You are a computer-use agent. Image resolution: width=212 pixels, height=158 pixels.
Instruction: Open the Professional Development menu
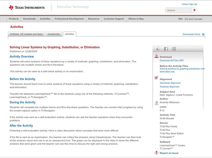point(69,19)
